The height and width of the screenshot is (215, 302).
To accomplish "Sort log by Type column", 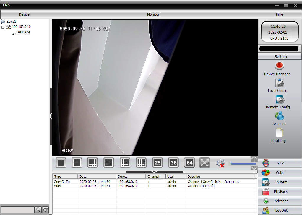I will point(65,177).
